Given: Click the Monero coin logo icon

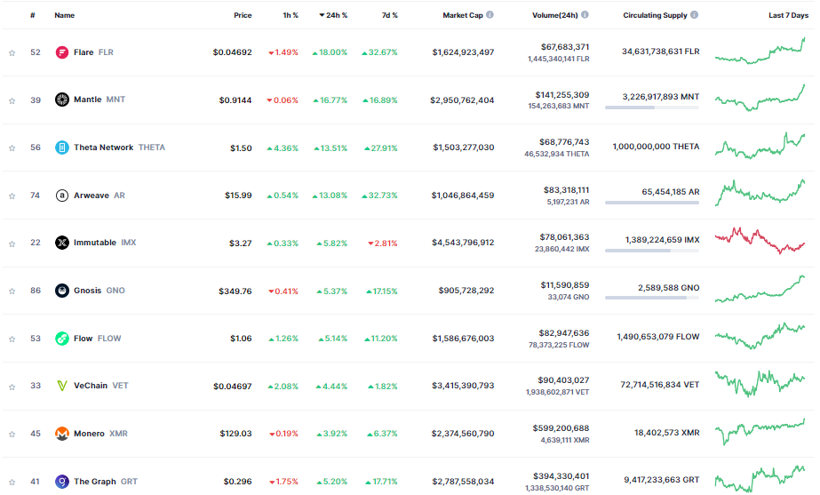Looking at the screenshot, I should (62, 434).
